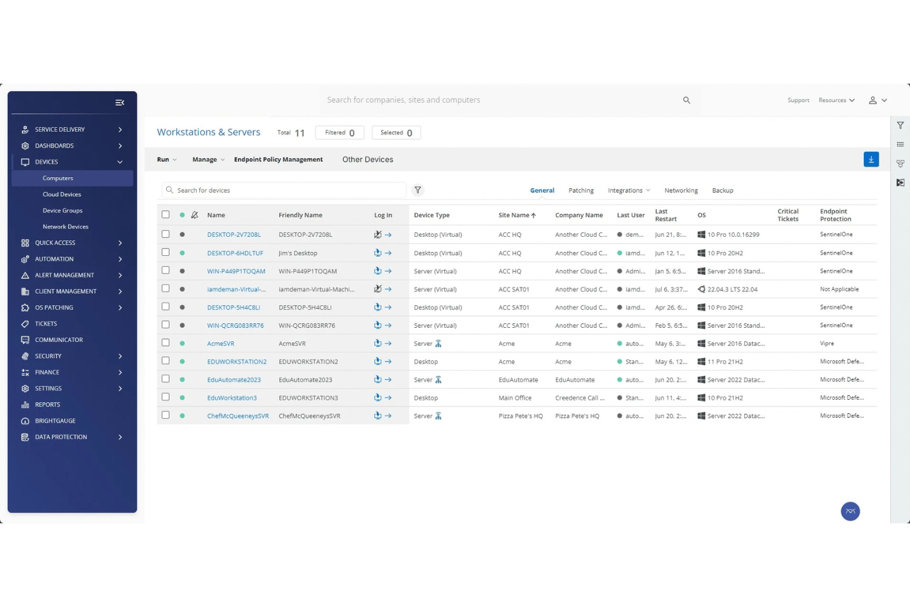The height and width of the screenshot is (607, 910).
Task: Click the Search for devices field
Action: 284,190
